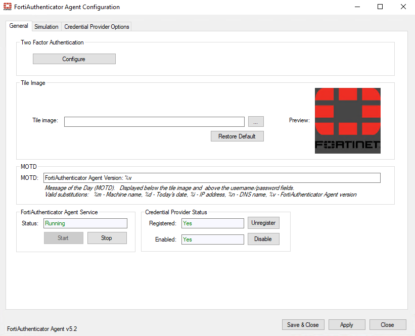Click inside the Tile image path field

coord(154,121)
